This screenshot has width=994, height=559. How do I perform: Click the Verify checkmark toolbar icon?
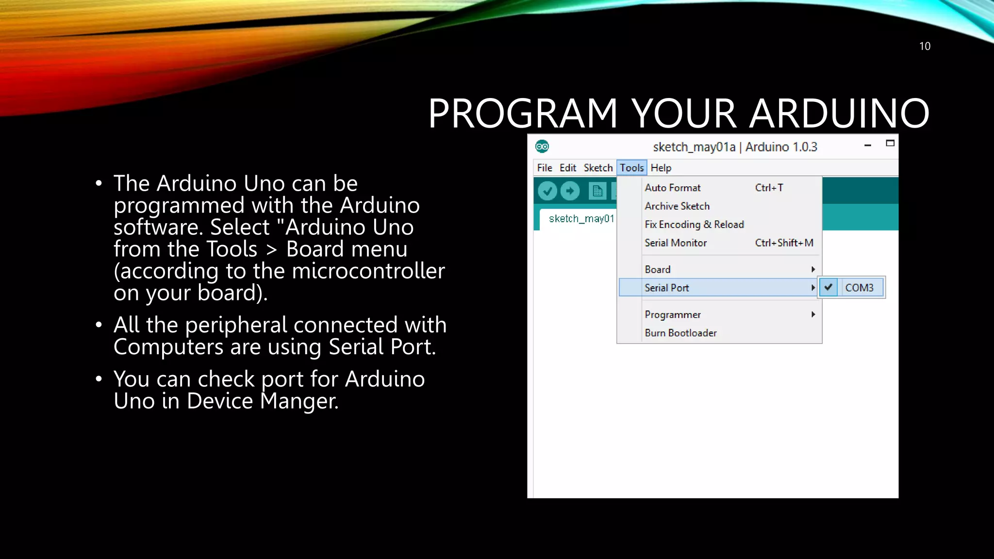547,191
